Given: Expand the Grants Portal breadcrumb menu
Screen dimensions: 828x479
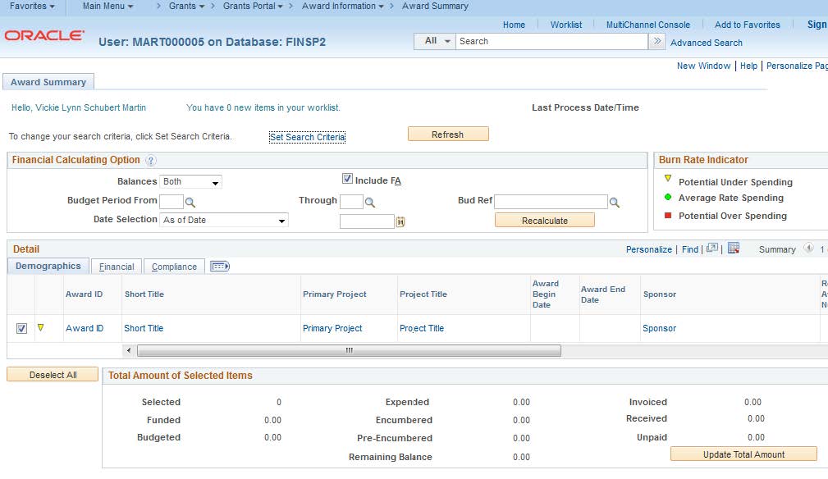Looking at the screenshot, I should click(253, 7).
